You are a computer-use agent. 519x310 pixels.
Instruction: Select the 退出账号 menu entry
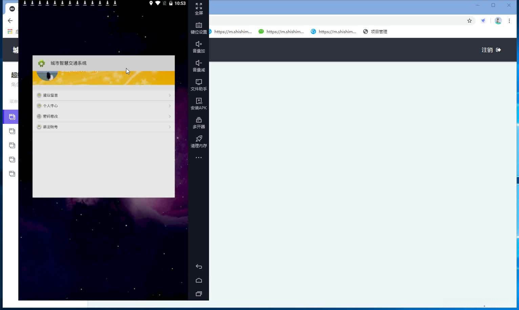(104, 127)
